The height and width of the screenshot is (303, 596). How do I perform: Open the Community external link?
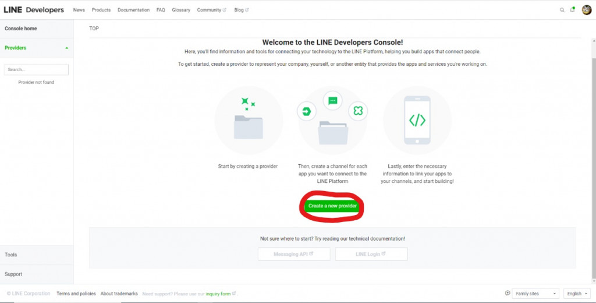tap(211, 10)
